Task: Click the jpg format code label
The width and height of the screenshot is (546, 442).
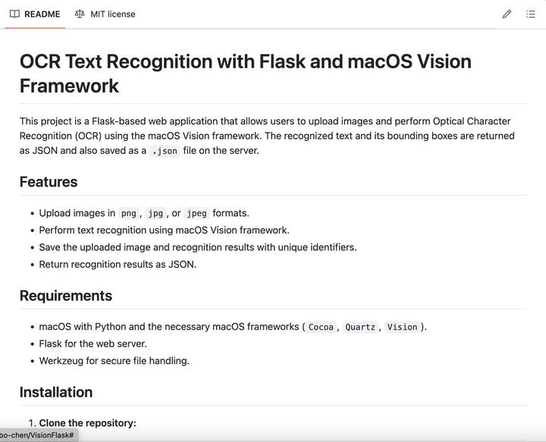Action: [x=155, y=213]
